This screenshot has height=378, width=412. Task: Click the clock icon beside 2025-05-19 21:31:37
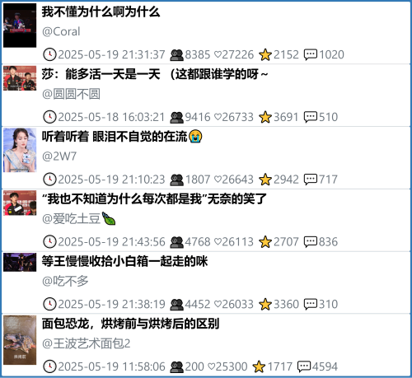[x=49, y=54]
